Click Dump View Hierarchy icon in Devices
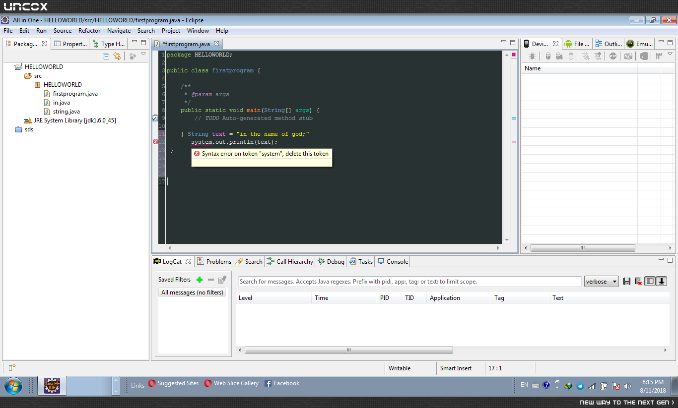This screenshot has height=408, width=678. (x=643, y=56)
